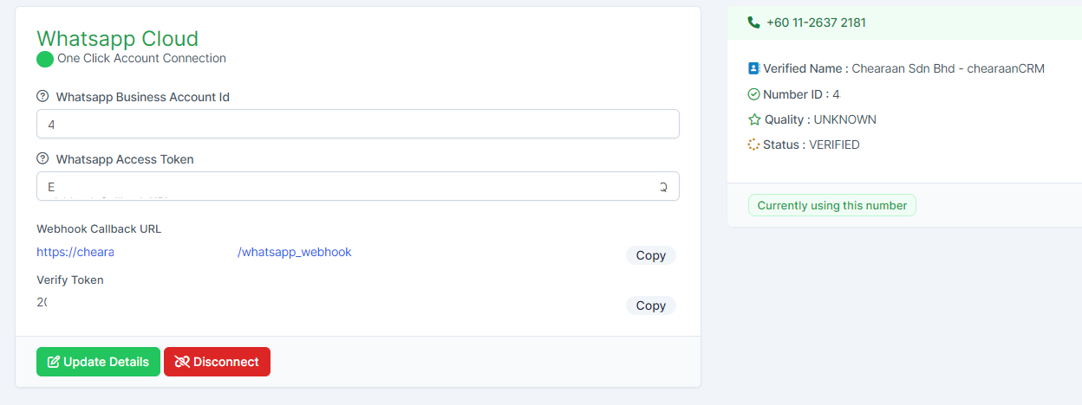
Task: Copy the Verify Token value
Action: tap(650, 305)
